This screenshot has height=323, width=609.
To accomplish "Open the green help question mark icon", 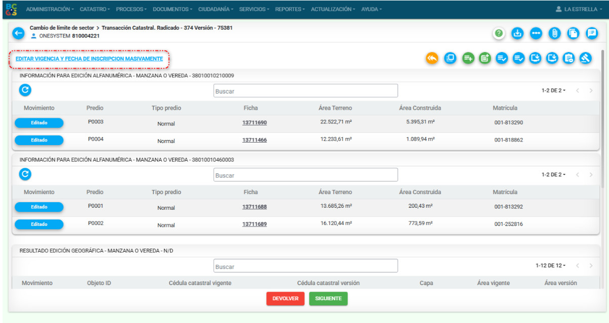I will [499, 33].
